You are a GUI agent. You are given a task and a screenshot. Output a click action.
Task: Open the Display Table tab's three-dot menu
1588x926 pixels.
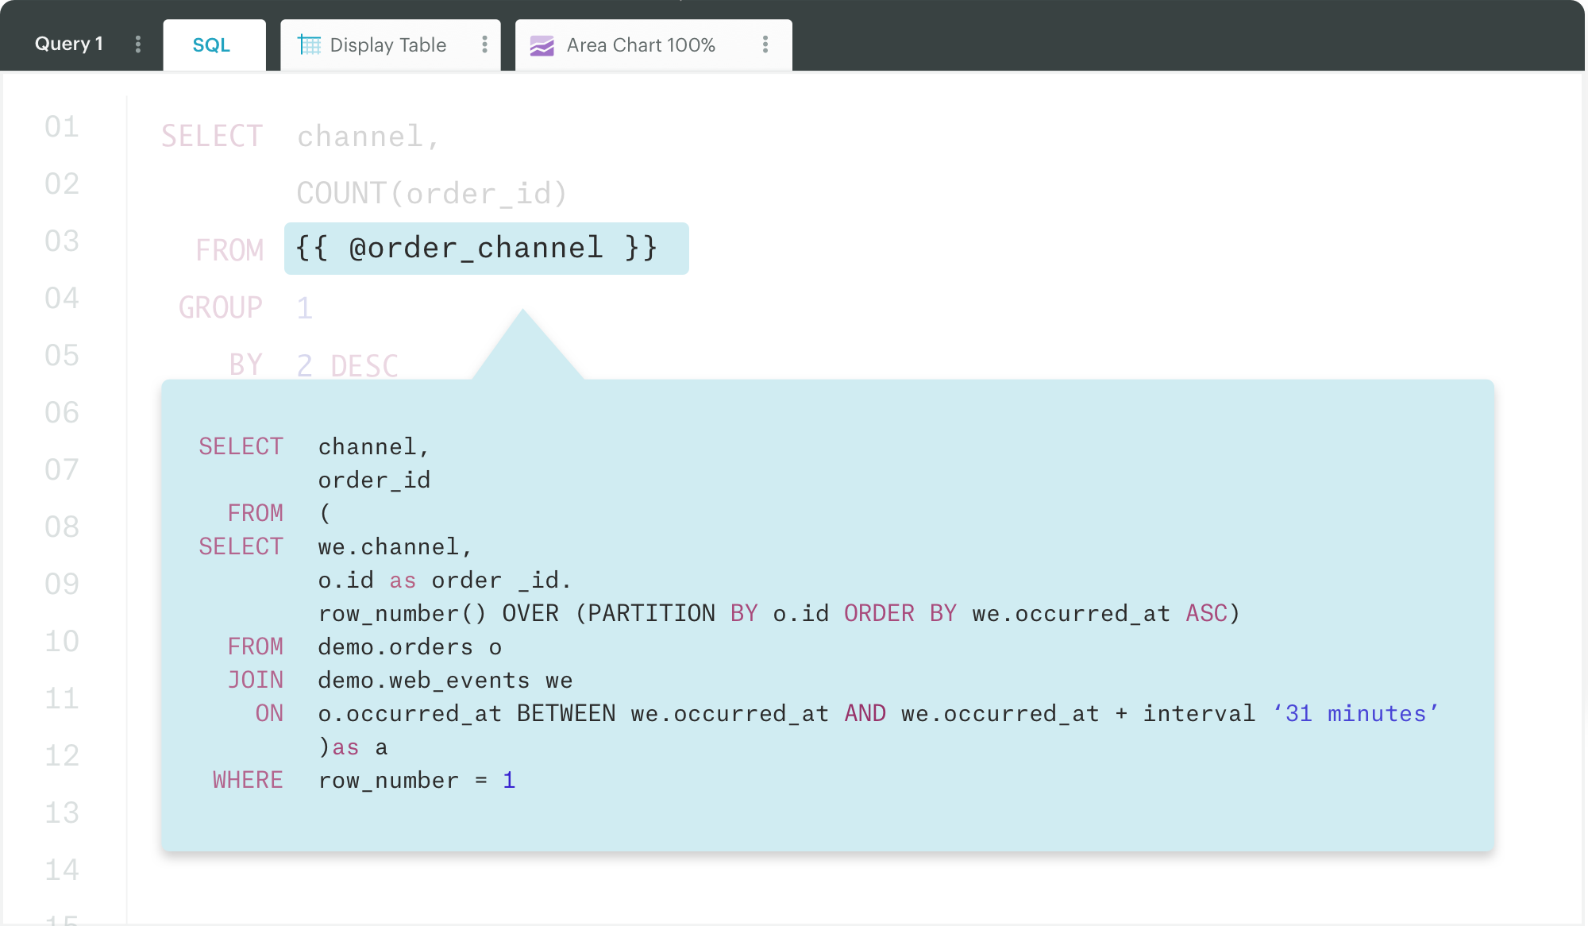pyautogui.click(x=484, y=44)
